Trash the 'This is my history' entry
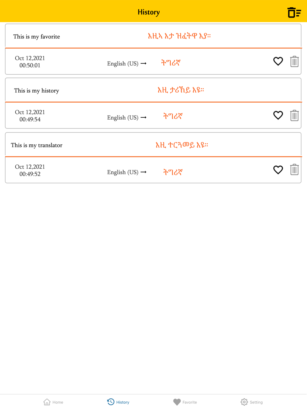The width and height of the screenshot is (307, 410). (294, 116)
